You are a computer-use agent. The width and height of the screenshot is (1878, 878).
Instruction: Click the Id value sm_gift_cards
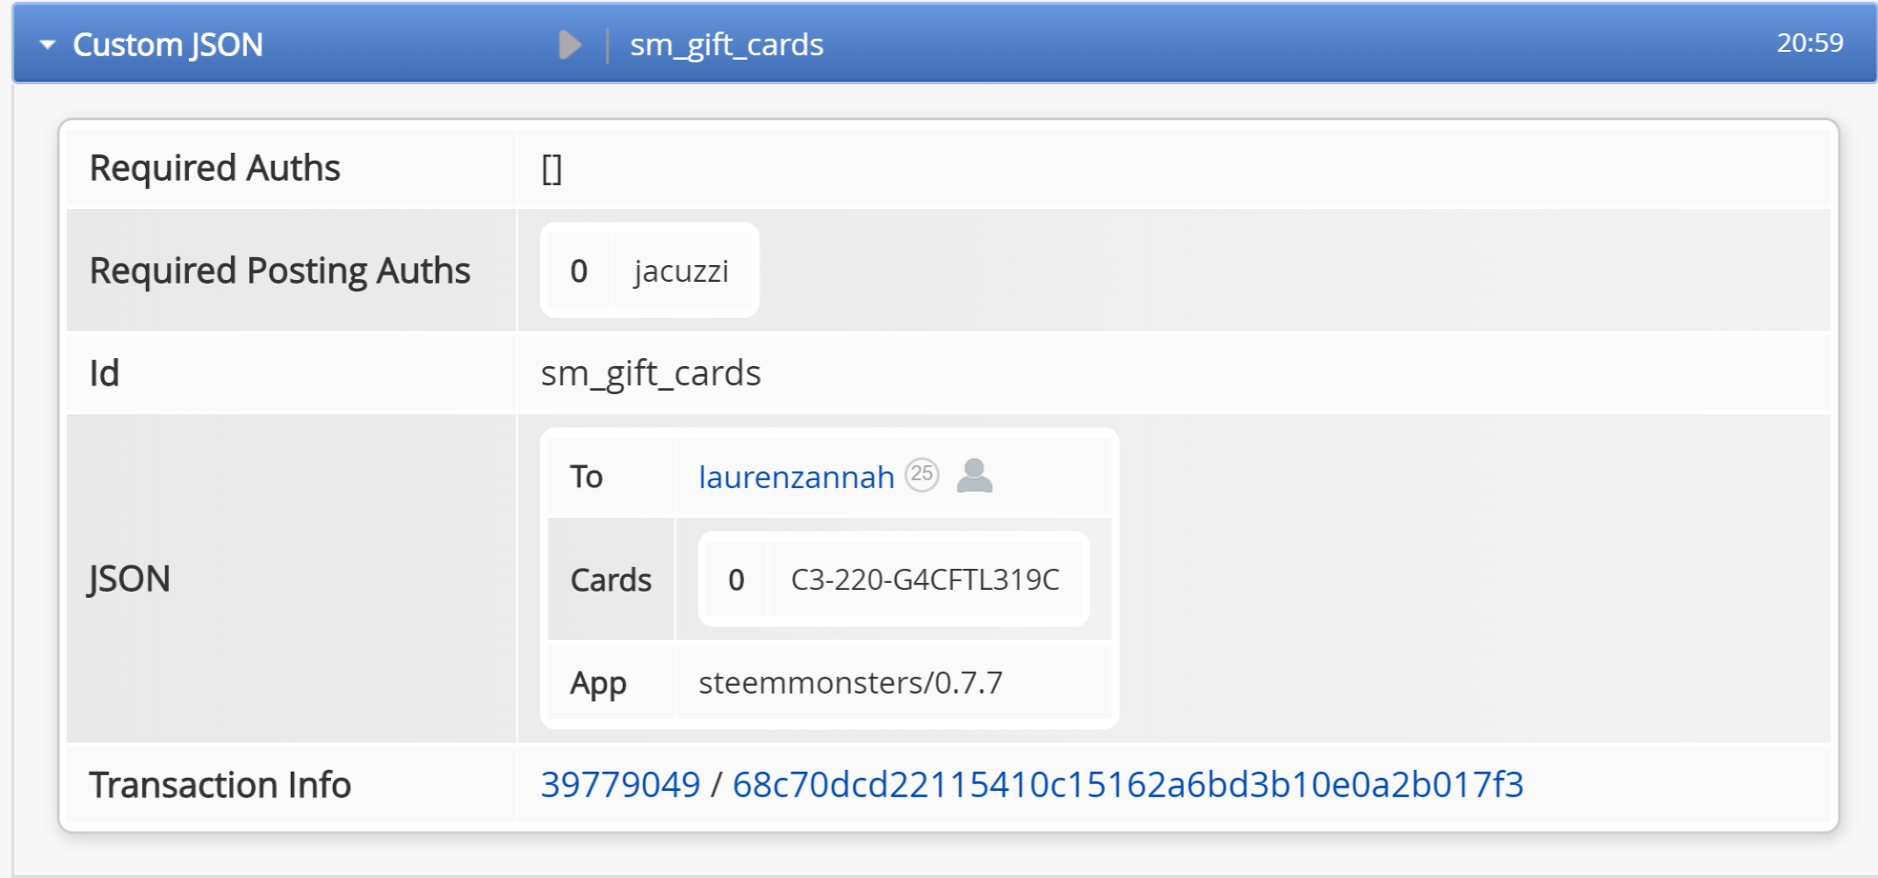point(651,373)
